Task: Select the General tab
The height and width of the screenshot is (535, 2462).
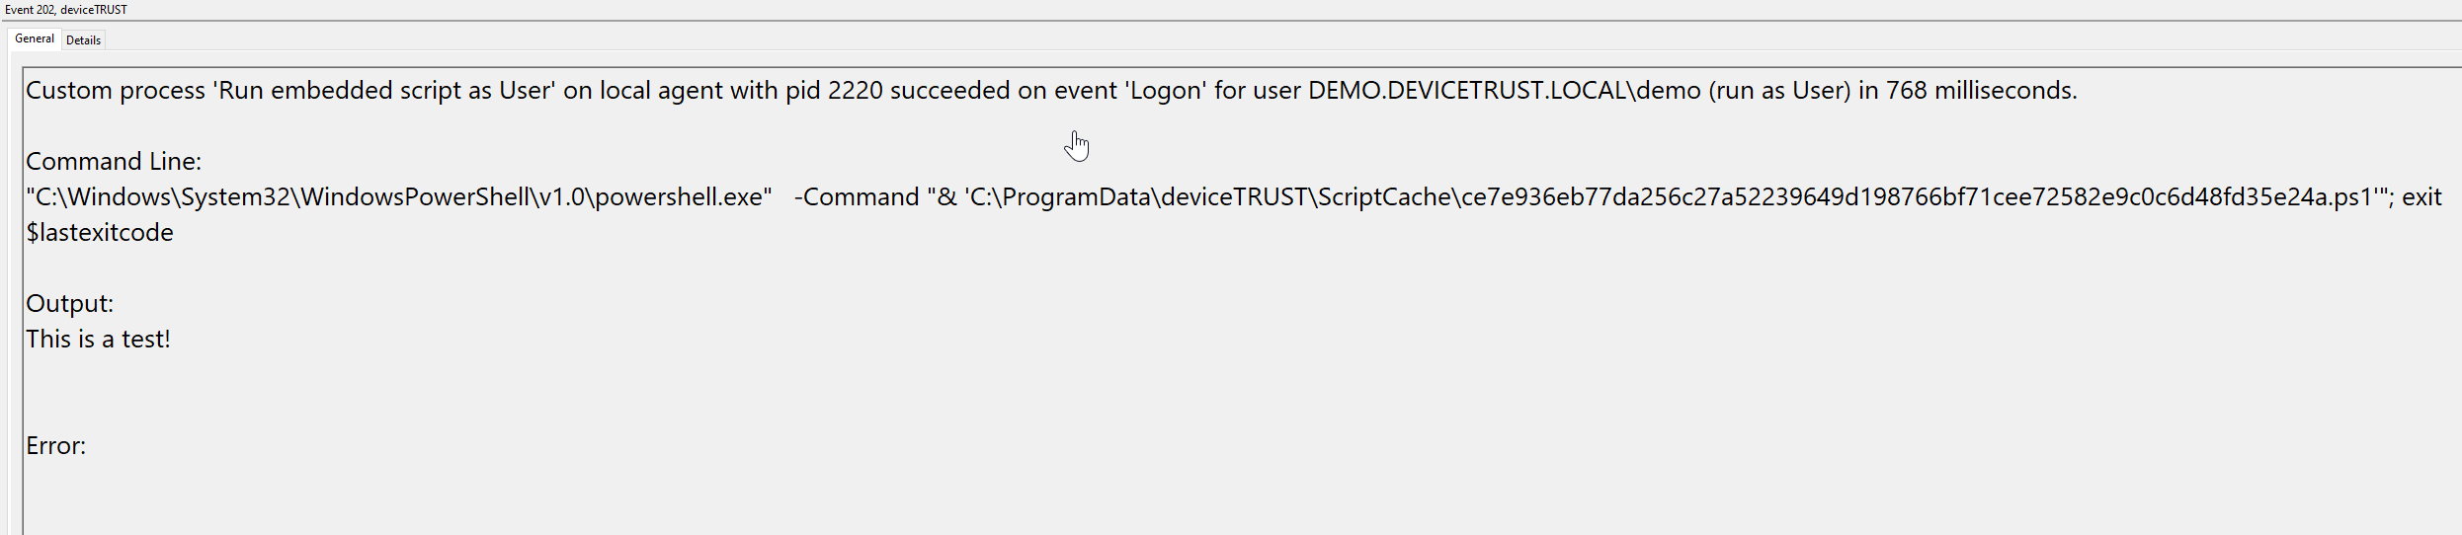Action: click(x=35, y=38)
